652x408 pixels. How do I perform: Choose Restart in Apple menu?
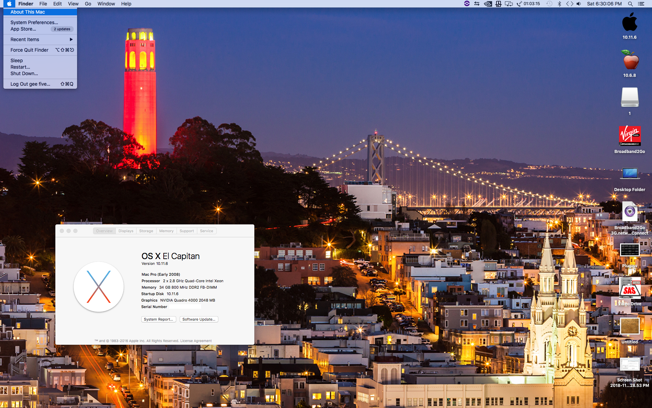[40, 67]
